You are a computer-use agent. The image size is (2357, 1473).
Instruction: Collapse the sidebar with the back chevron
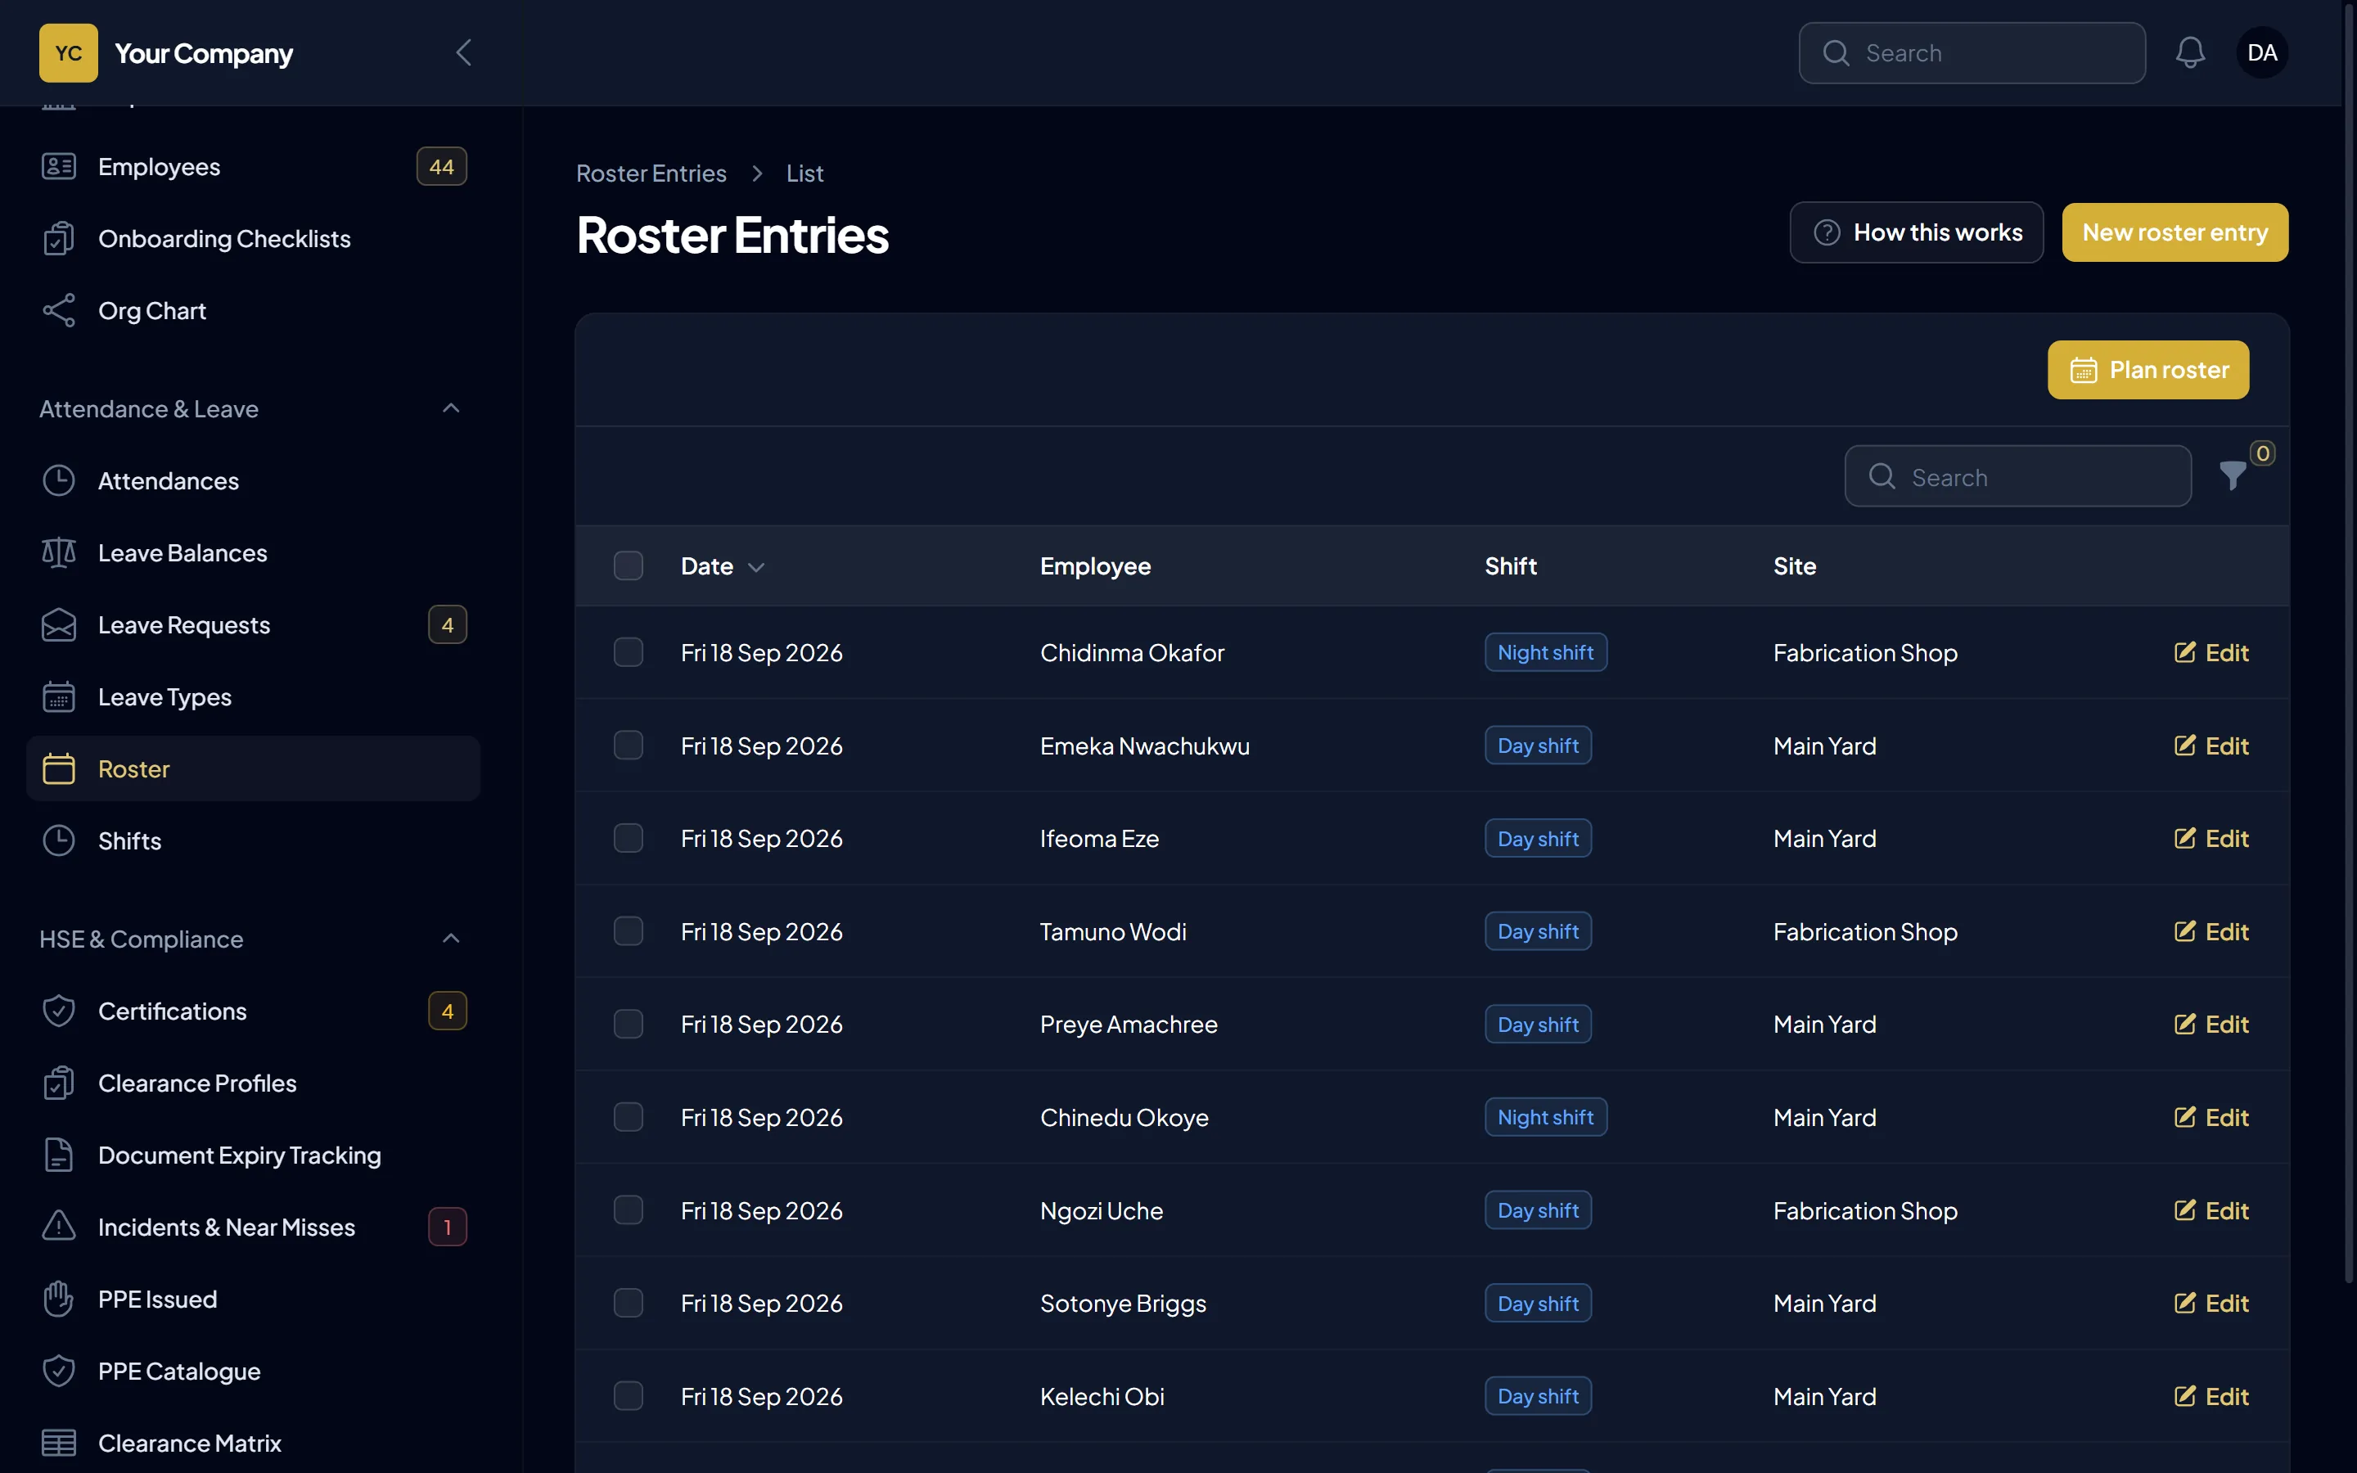point(463,52)
